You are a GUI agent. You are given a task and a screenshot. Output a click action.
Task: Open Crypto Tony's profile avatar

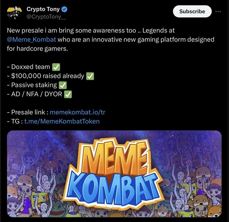tap(14, 13)
